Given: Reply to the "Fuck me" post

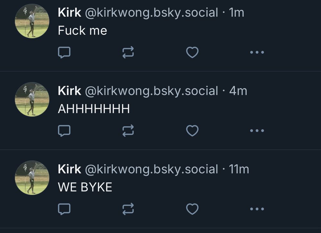Looking at the screenshot, I should (x=64, y=53).
